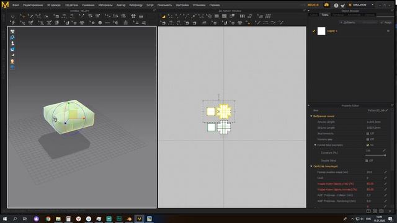
Task: Click pencil icon in Add'l Thickness Collision row
Action: (x=385, y=196)
